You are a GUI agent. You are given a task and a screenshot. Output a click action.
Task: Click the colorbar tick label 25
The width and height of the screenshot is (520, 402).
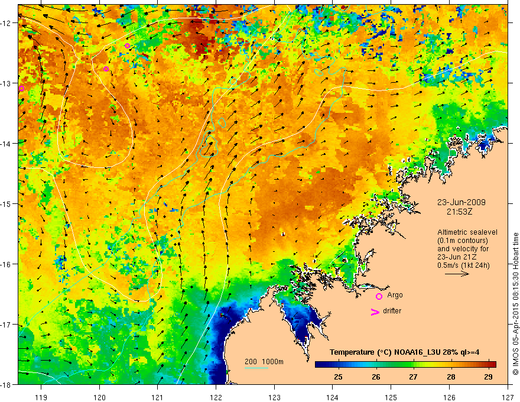tap(338, 377)
